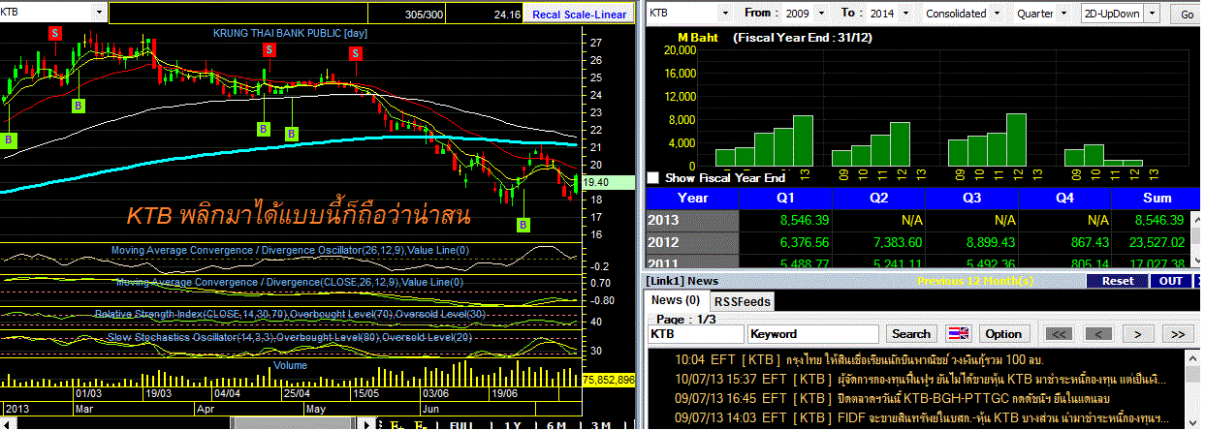Click 2012 Sum value 23,527.02

pos(1156,242)
